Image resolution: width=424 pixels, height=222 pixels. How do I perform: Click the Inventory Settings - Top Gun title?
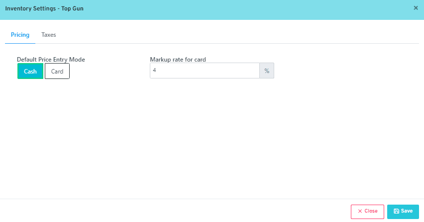click(44, 8)
